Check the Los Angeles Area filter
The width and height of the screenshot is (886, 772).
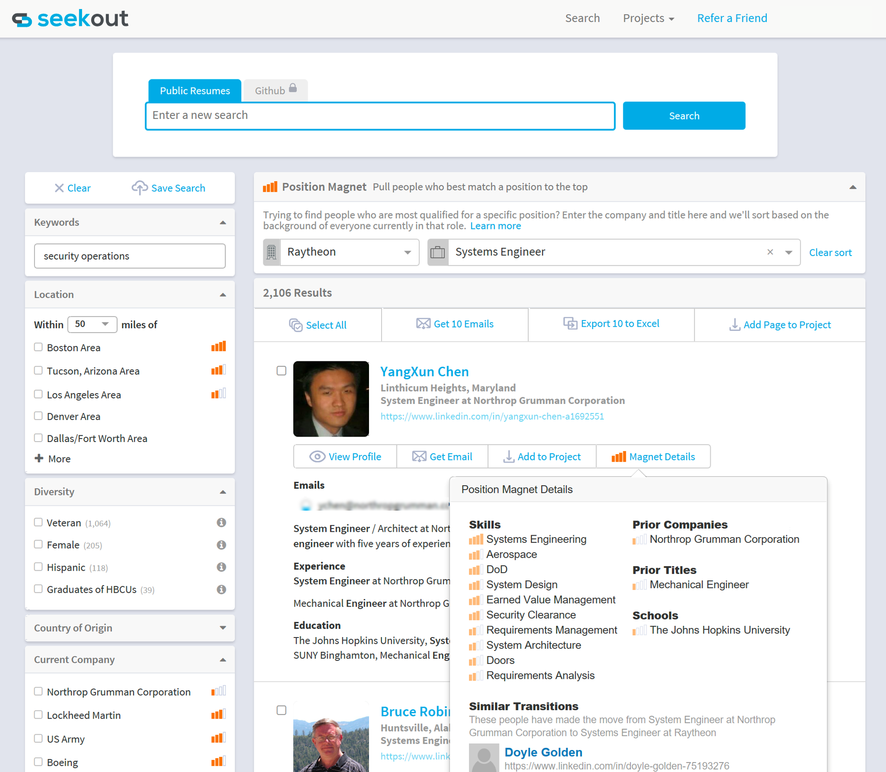pyautogui.click(x=39, y=394)
